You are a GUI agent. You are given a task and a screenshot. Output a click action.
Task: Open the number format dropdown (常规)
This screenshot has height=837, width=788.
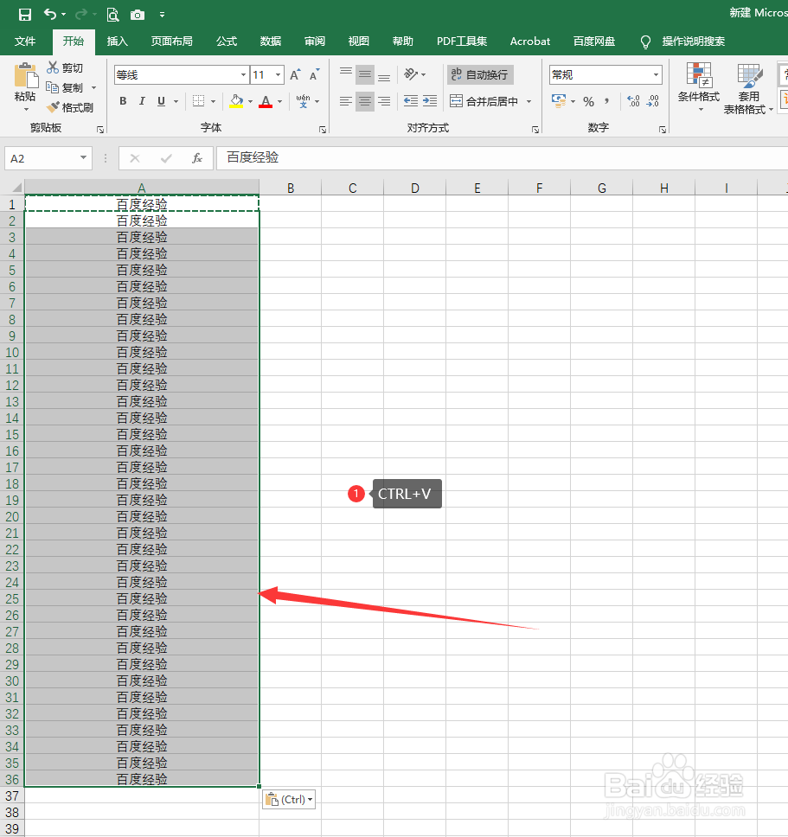657,74
